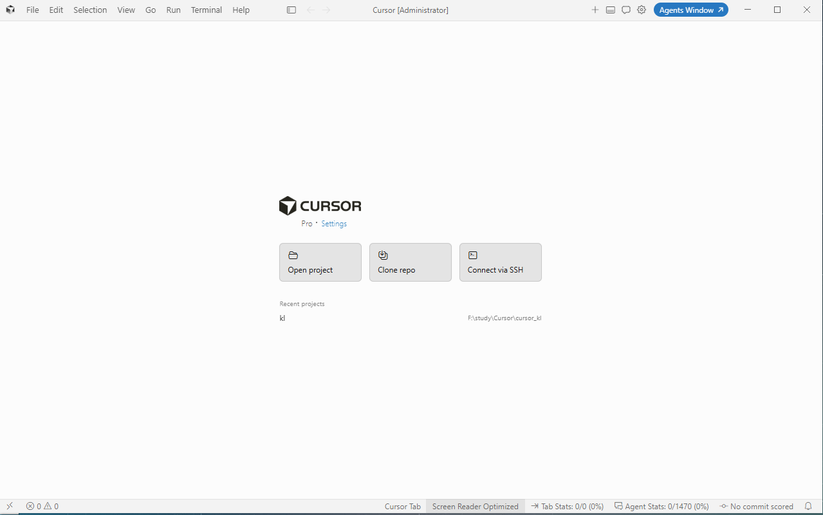Viewport: 823px width, 515px height.
Task: Open the settings gear icon
Action: [x=642, y=10]
